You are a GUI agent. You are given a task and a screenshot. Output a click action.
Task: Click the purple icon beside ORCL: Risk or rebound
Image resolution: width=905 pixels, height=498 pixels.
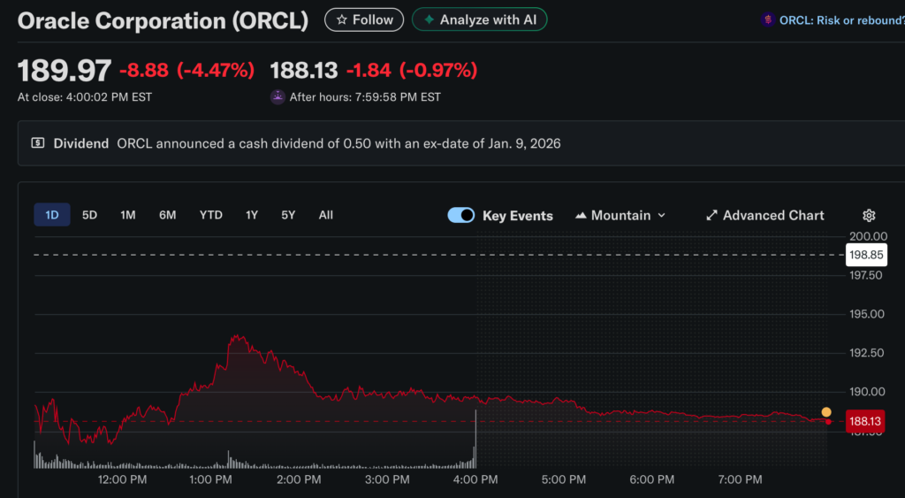pos(768,20)
